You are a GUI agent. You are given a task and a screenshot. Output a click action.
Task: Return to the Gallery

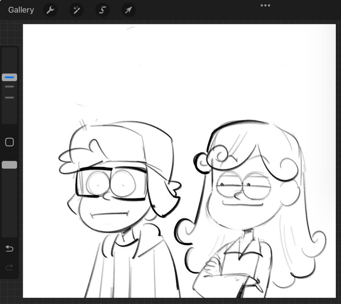pyautogui.click(x=21, y=10)
